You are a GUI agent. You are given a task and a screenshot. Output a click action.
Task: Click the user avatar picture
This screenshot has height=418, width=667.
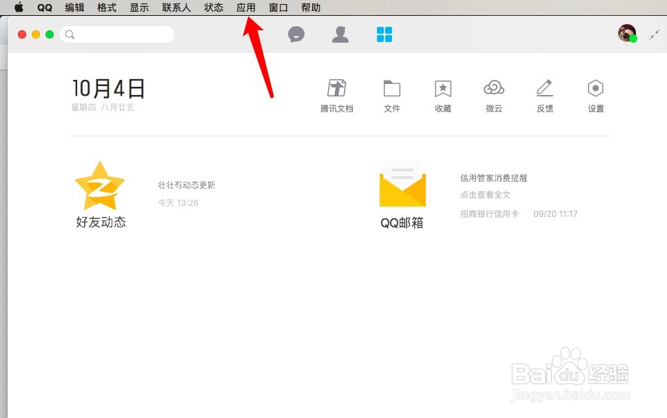[x=626, y=33]
